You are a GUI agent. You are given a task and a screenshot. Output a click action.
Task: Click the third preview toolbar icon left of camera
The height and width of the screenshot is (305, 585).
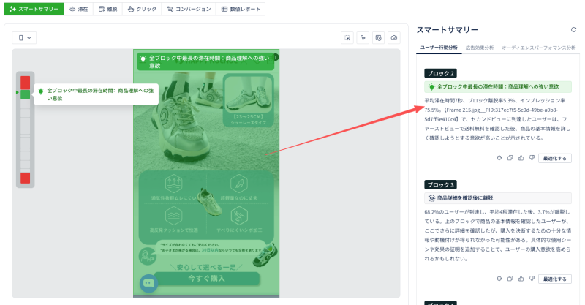(x=379, y=37)
